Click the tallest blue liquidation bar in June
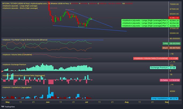The height and width of the screenshot is (109, 183). pyautogui.click(x=49, y=92)
